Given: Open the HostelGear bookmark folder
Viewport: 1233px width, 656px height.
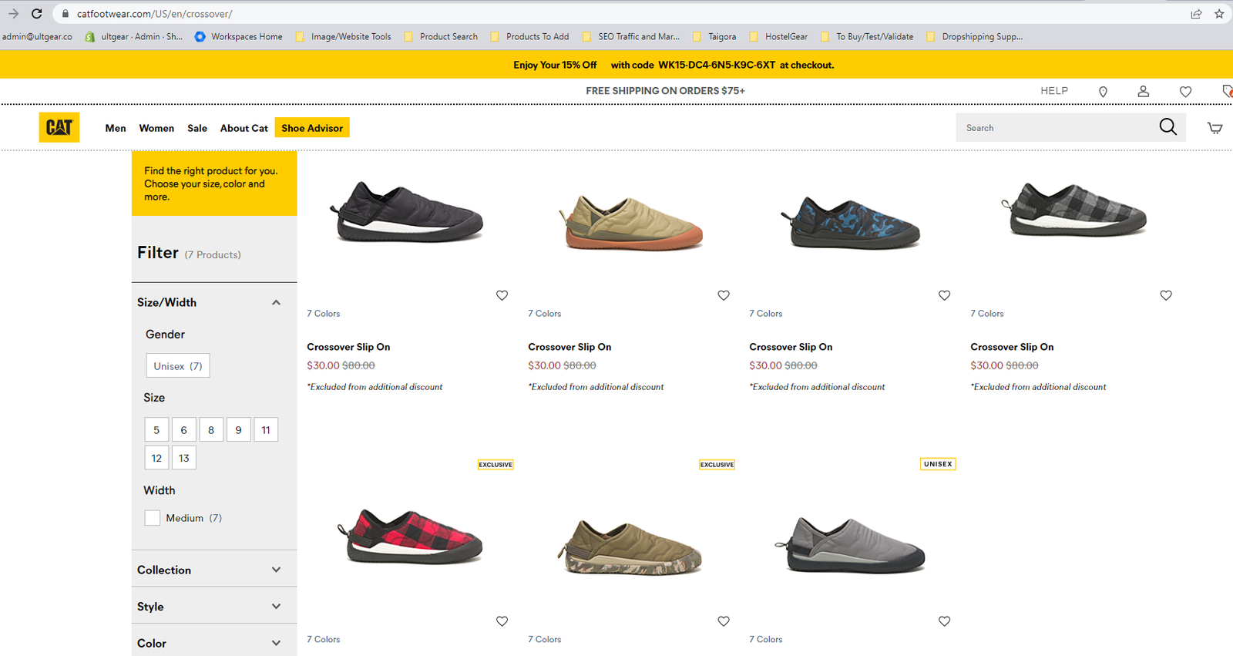Looking at the screenshot, I should pos(778,36).
